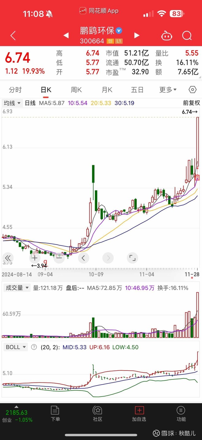Image resolution: width=202 pixels, height=440 pixels.
Task: Zoom in the K-line chart with plus
Action: [x=35, y=258]
